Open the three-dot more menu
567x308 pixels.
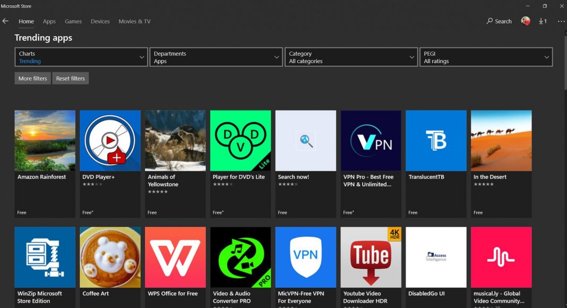click(561, 21)
